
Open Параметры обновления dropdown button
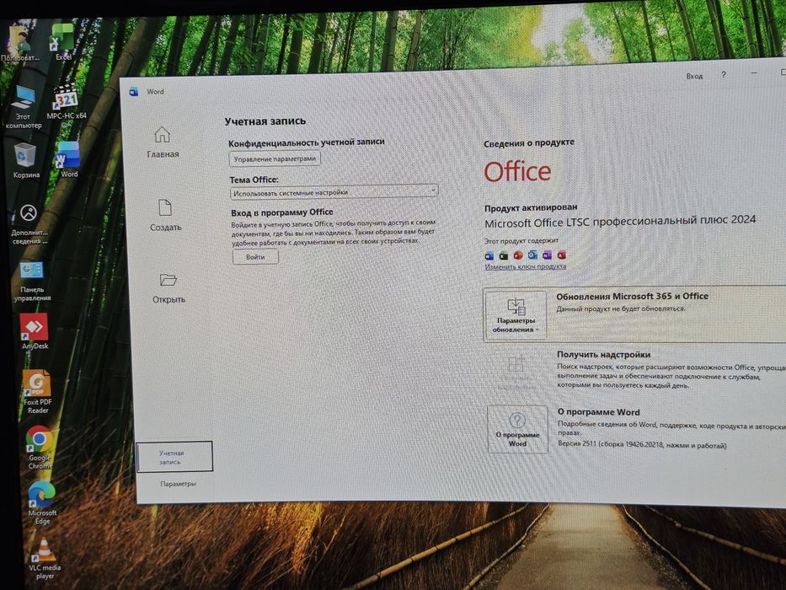[x=515, y=317]
